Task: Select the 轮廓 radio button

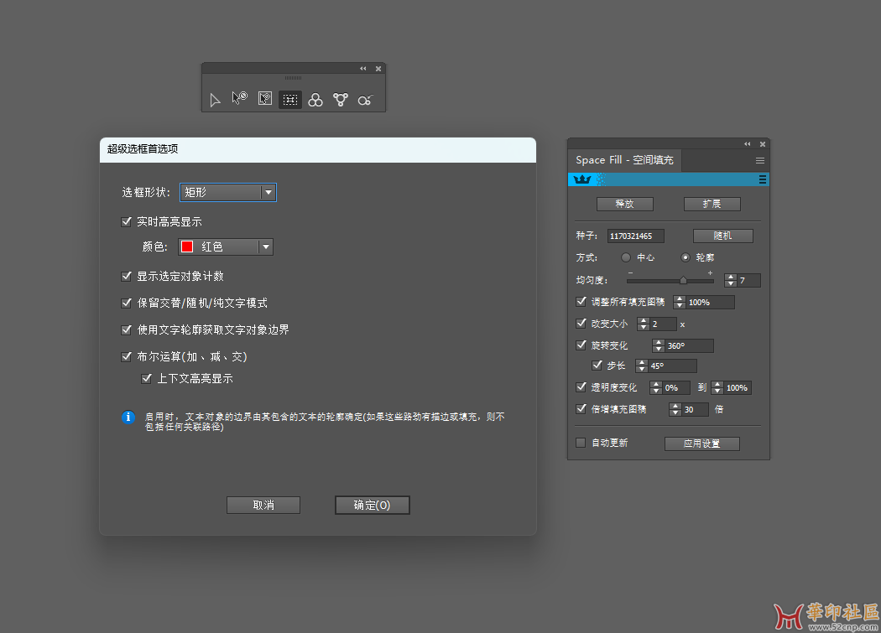Action: 686,257
